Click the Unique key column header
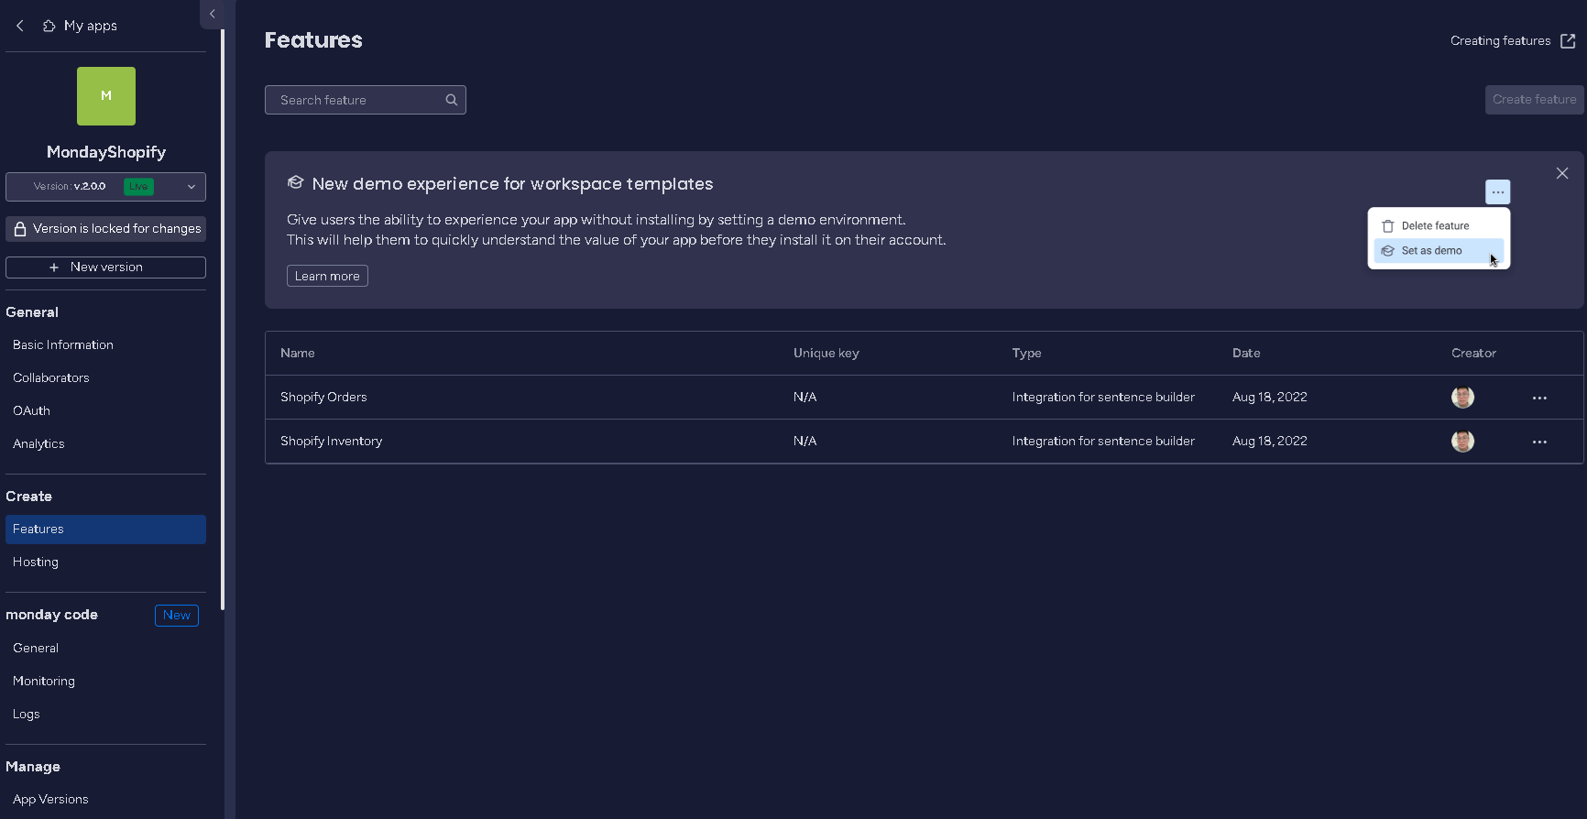The height and width of the screenshot is (819, 1587). (x=826, y=354)
